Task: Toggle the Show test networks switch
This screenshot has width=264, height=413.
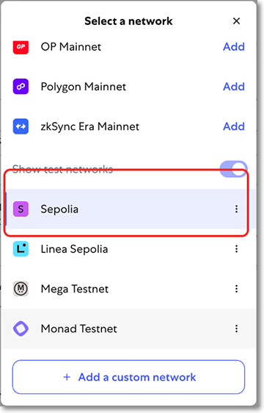Action: coord(233,169)
